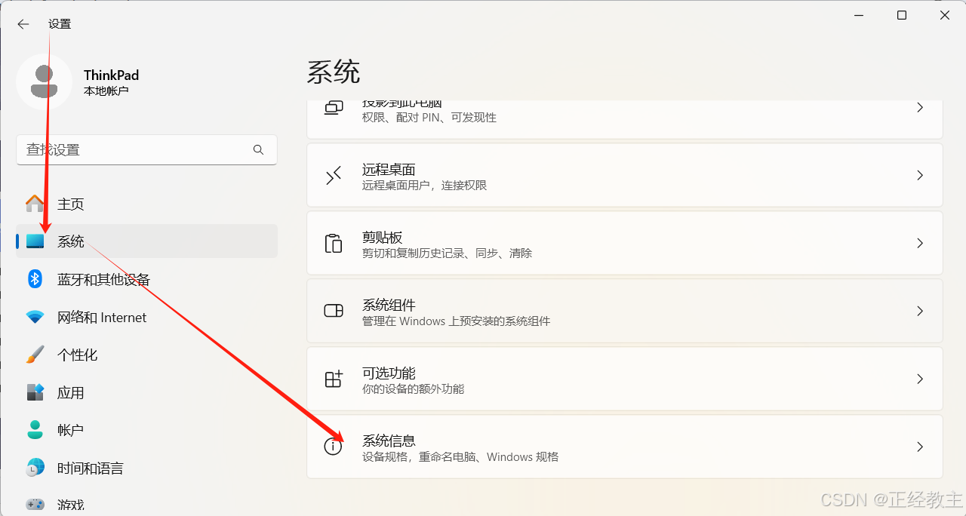Click the Accounts person icon

[x=35, y=430]
